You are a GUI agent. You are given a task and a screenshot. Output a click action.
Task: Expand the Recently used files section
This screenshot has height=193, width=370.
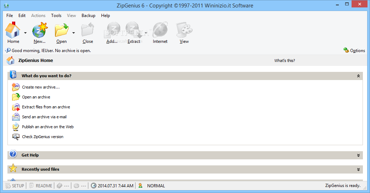[358, 169]
